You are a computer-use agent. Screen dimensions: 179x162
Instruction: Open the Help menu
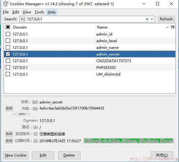click(52, 12)
